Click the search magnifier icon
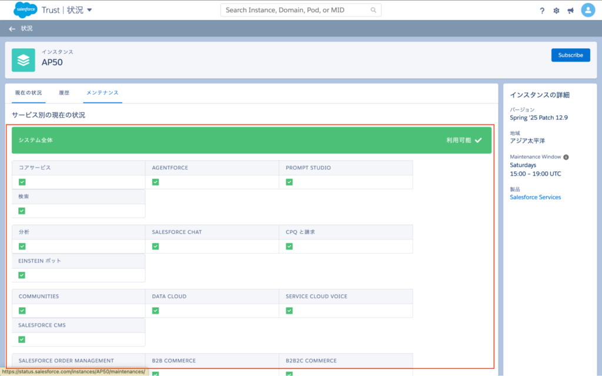This screenshot has height=376, width=602. 373,10
